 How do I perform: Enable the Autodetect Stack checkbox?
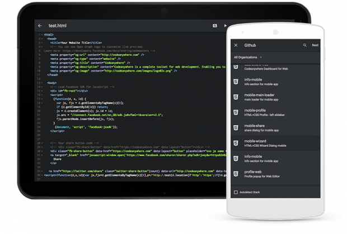click(236, 192)
